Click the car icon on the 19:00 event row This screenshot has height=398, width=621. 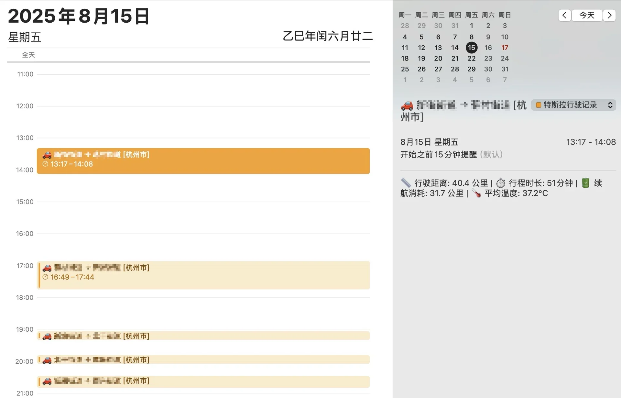point(47,336)
